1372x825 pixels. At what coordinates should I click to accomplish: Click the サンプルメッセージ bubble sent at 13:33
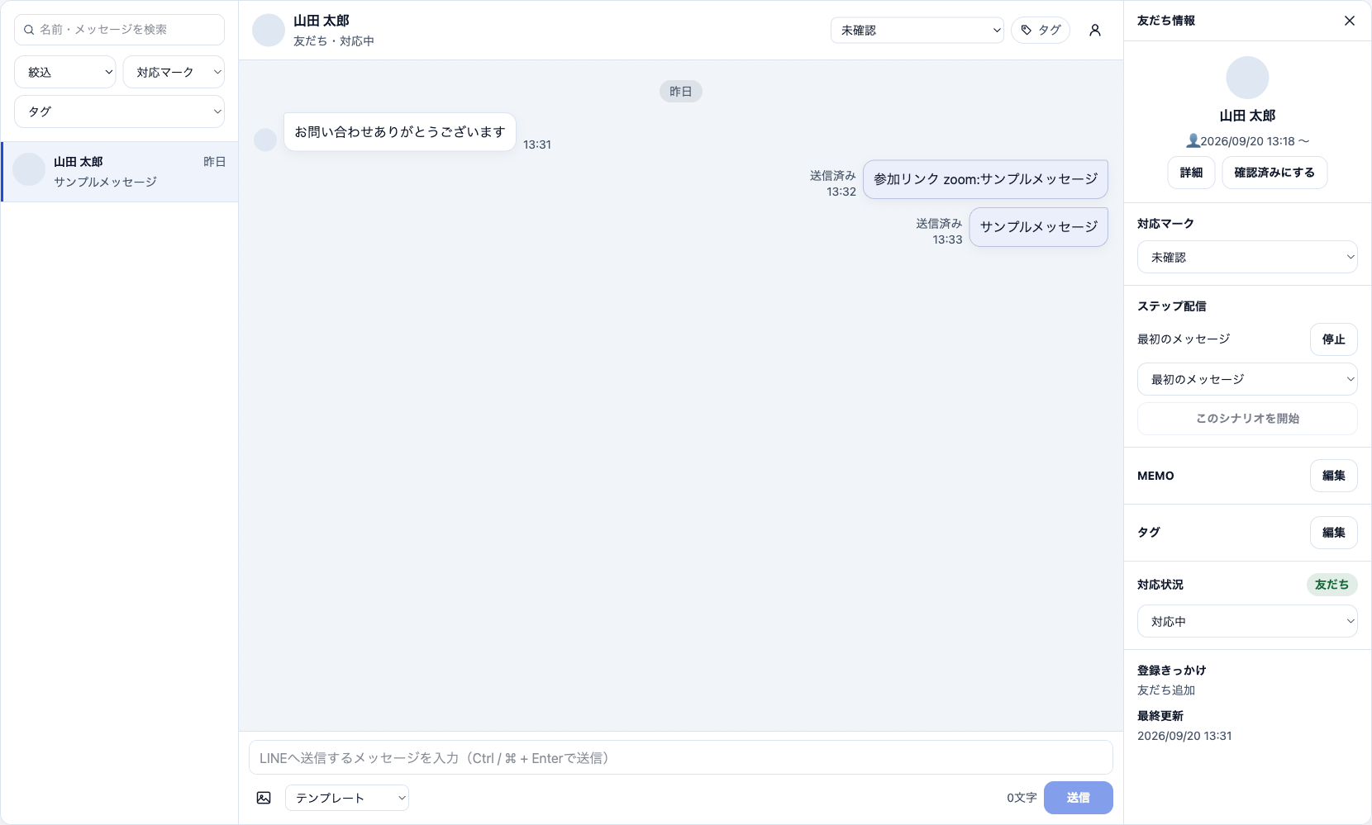coord(1038,227)
